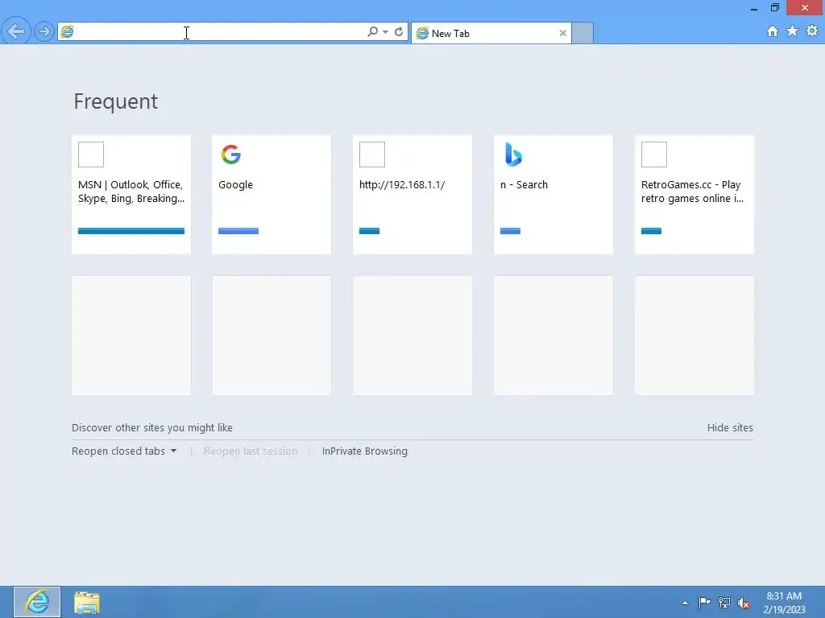Click the blank favicon on RetroGames.cc tile

pyautogui.click(x=654, y=154)
